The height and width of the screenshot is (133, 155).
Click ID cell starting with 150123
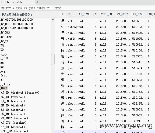tap(139, 74)
